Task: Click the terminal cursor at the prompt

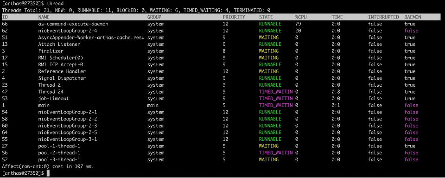Action: click(x=48, y=173)
